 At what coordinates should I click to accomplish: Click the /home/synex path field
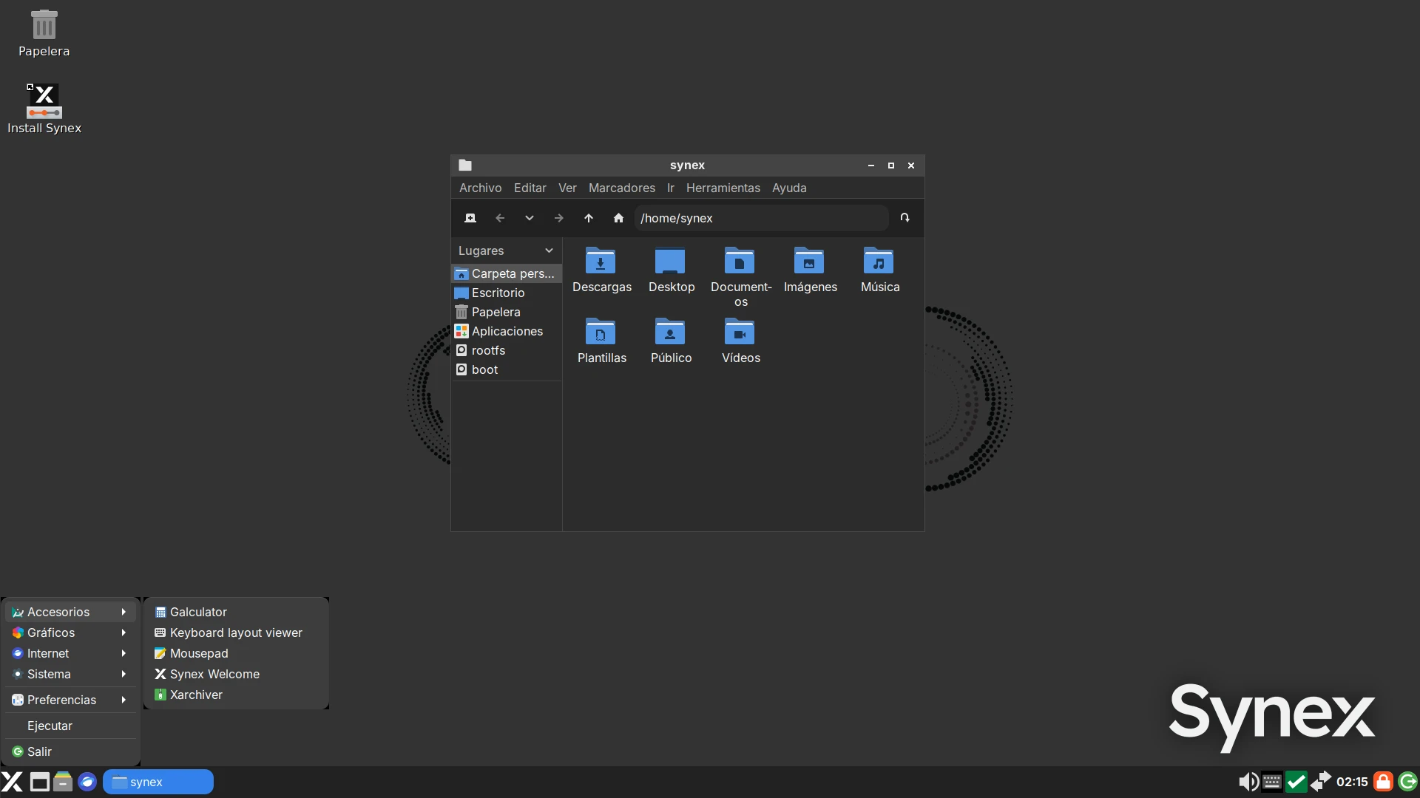761,218
